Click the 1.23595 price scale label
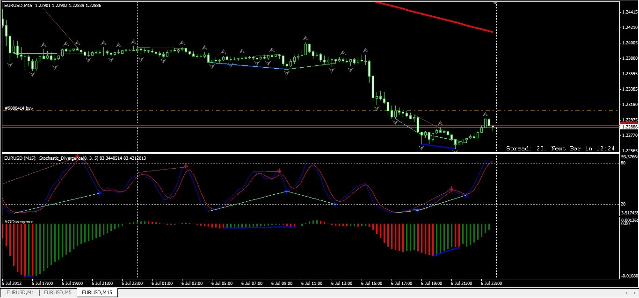639x298 pixels. [x=630, y=74]
